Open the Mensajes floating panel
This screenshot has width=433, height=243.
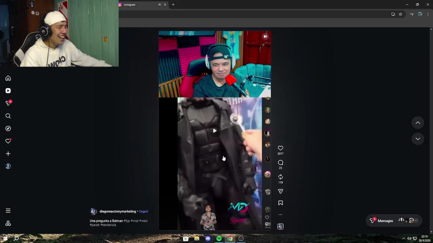[394, 221]
